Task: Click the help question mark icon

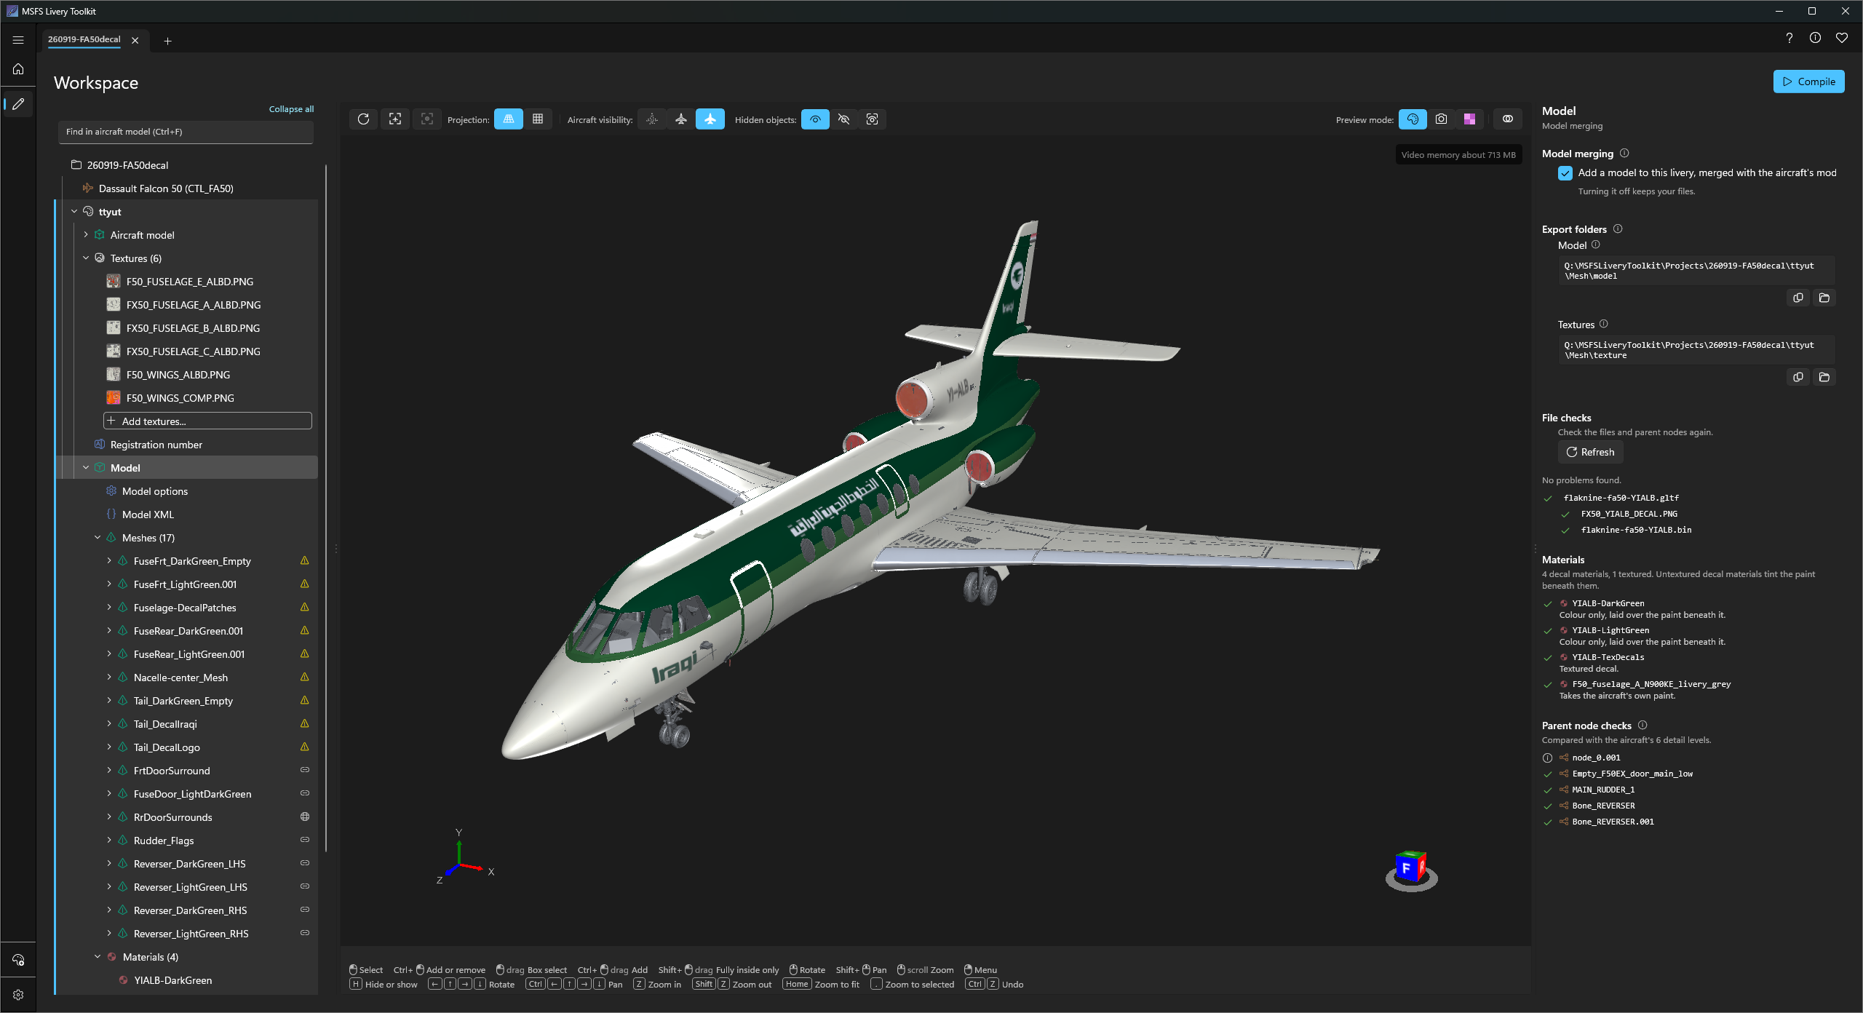Action: coord(1789,38)
